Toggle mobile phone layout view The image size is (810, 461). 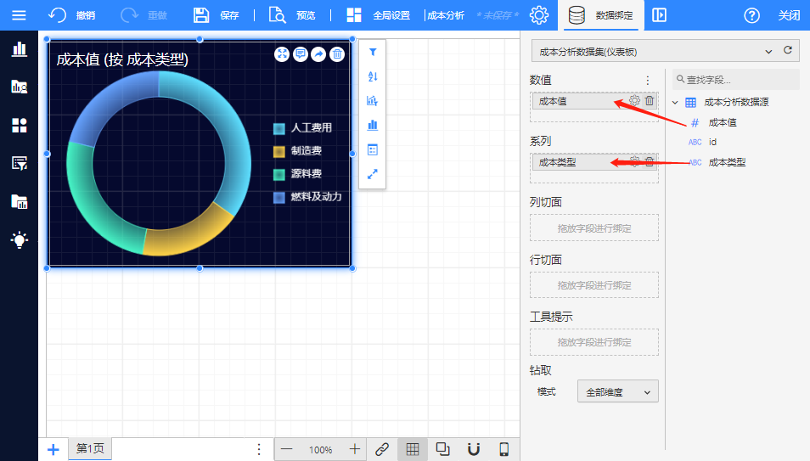click(503, 449)
